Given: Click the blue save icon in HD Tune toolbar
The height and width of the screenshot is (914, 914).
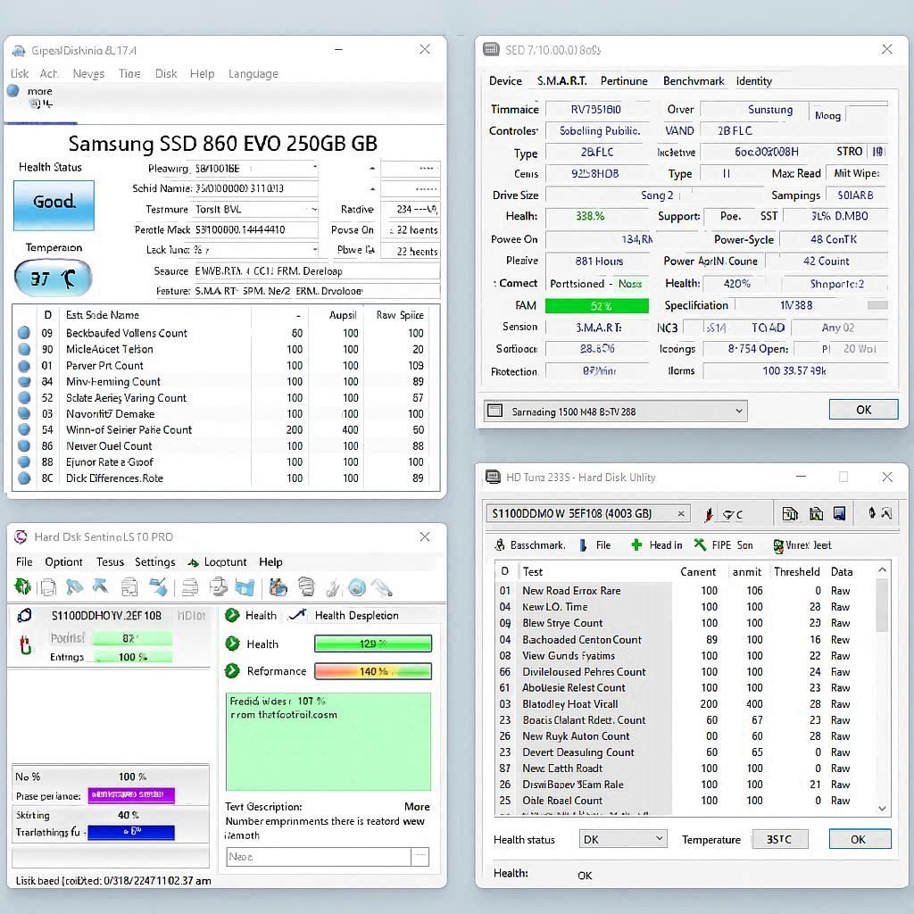Looking at the screenshot, I should click(x=839, y=513).
